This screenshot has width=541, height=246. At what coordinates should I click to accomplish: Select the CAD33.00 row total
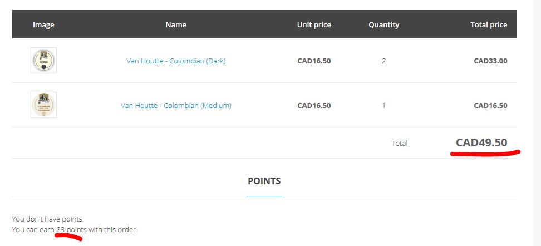[x=490, y=61]
